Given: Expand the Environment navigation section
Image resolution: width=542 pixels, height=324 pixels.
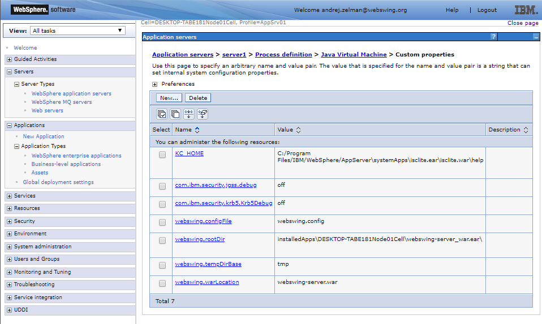Looking at the screenshot, I should point(9,234).
